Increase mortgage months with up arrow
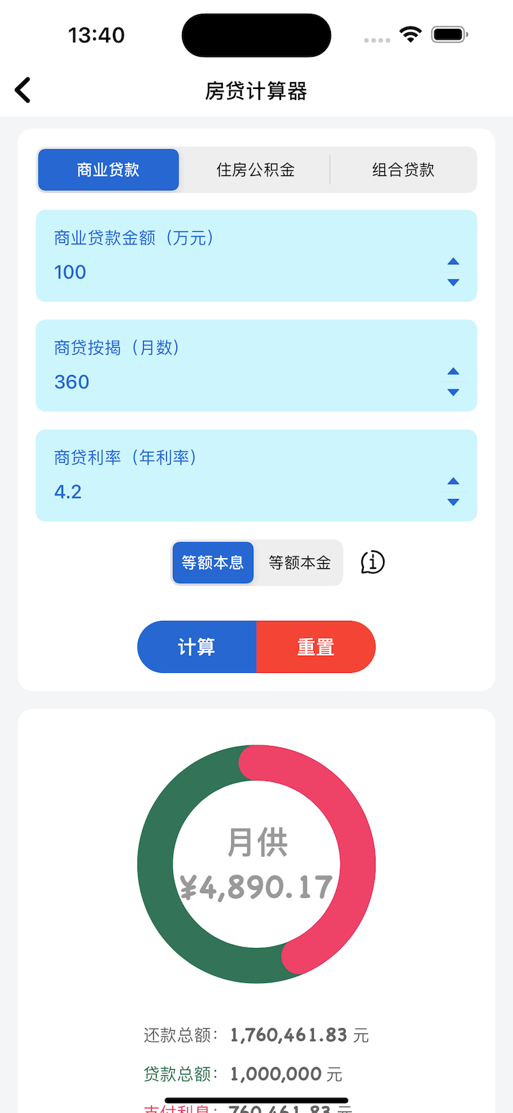The image size is (513, 1113). click(x=453, y=371)
